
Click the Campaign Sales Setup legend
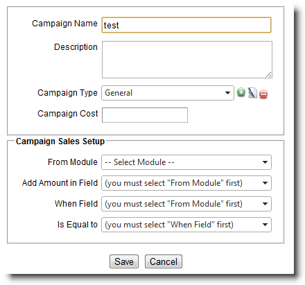60,141
